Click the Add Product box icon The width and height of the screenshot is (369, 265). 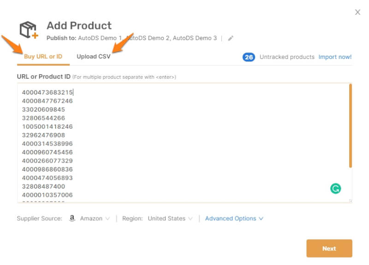tap(29, 30)
